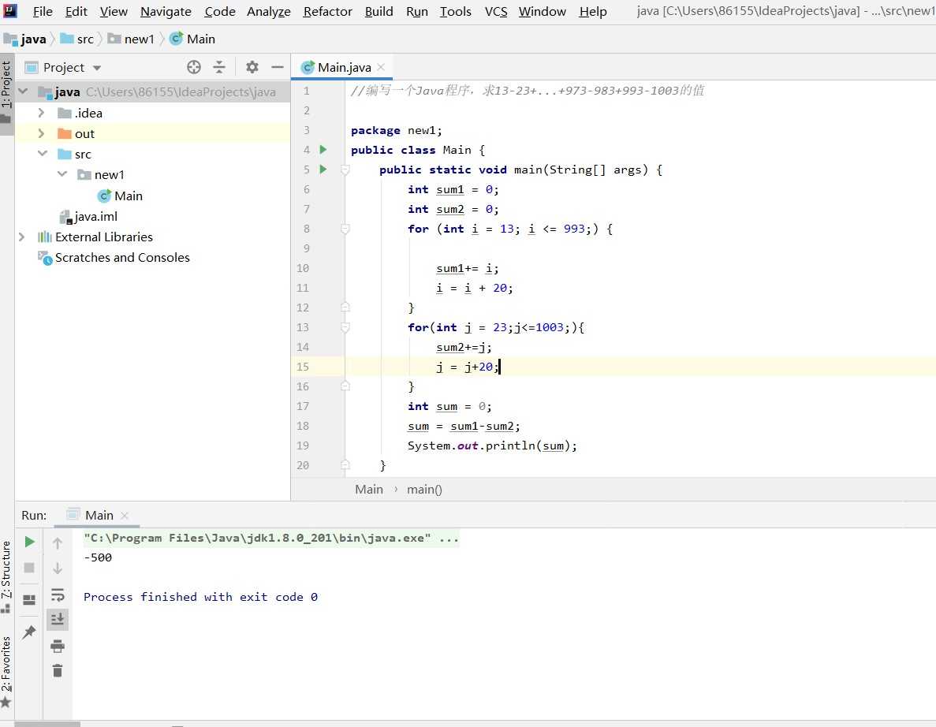Image resolution: width=936 pixels, height=727 pixels.
Task: Fold the second for loop at line 13
Action: [x=345, y=327]
